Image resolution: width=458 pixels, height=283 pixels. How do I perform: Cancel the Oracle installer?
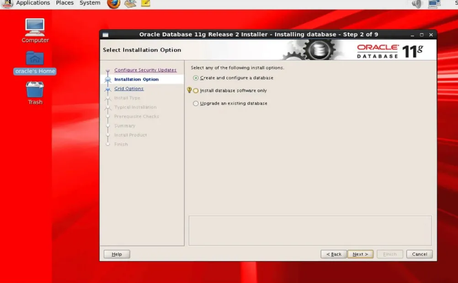point(419,254)
